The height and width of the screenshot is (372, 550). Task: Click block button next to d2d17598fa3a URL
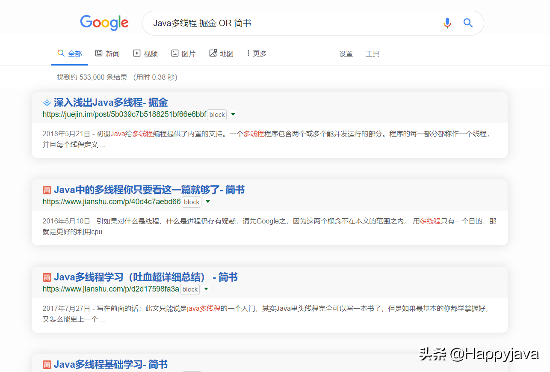pos(190,289)
